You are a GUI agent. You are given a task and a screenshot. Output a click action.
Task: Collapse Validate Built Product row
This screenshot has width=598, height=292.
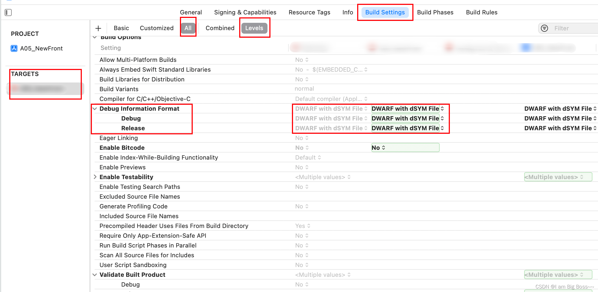[x=95, y=275]
